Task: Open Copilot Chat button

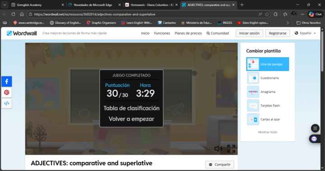Action: [x=315, y=14]
